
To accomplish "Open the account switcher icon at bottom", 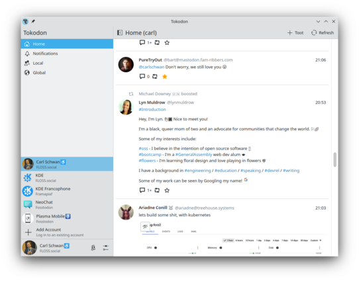I will (93, 248).
